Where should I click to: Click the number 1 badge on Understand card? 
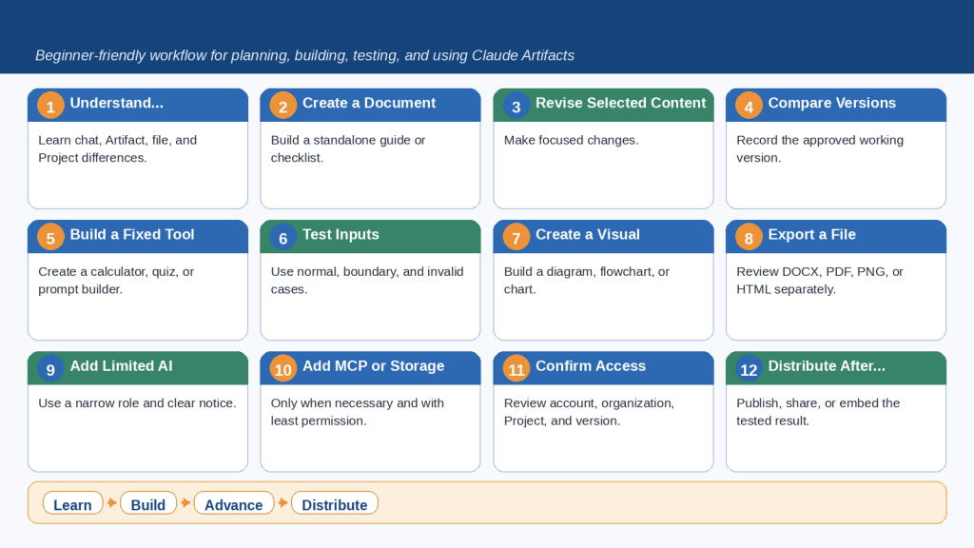pos(50,106)
